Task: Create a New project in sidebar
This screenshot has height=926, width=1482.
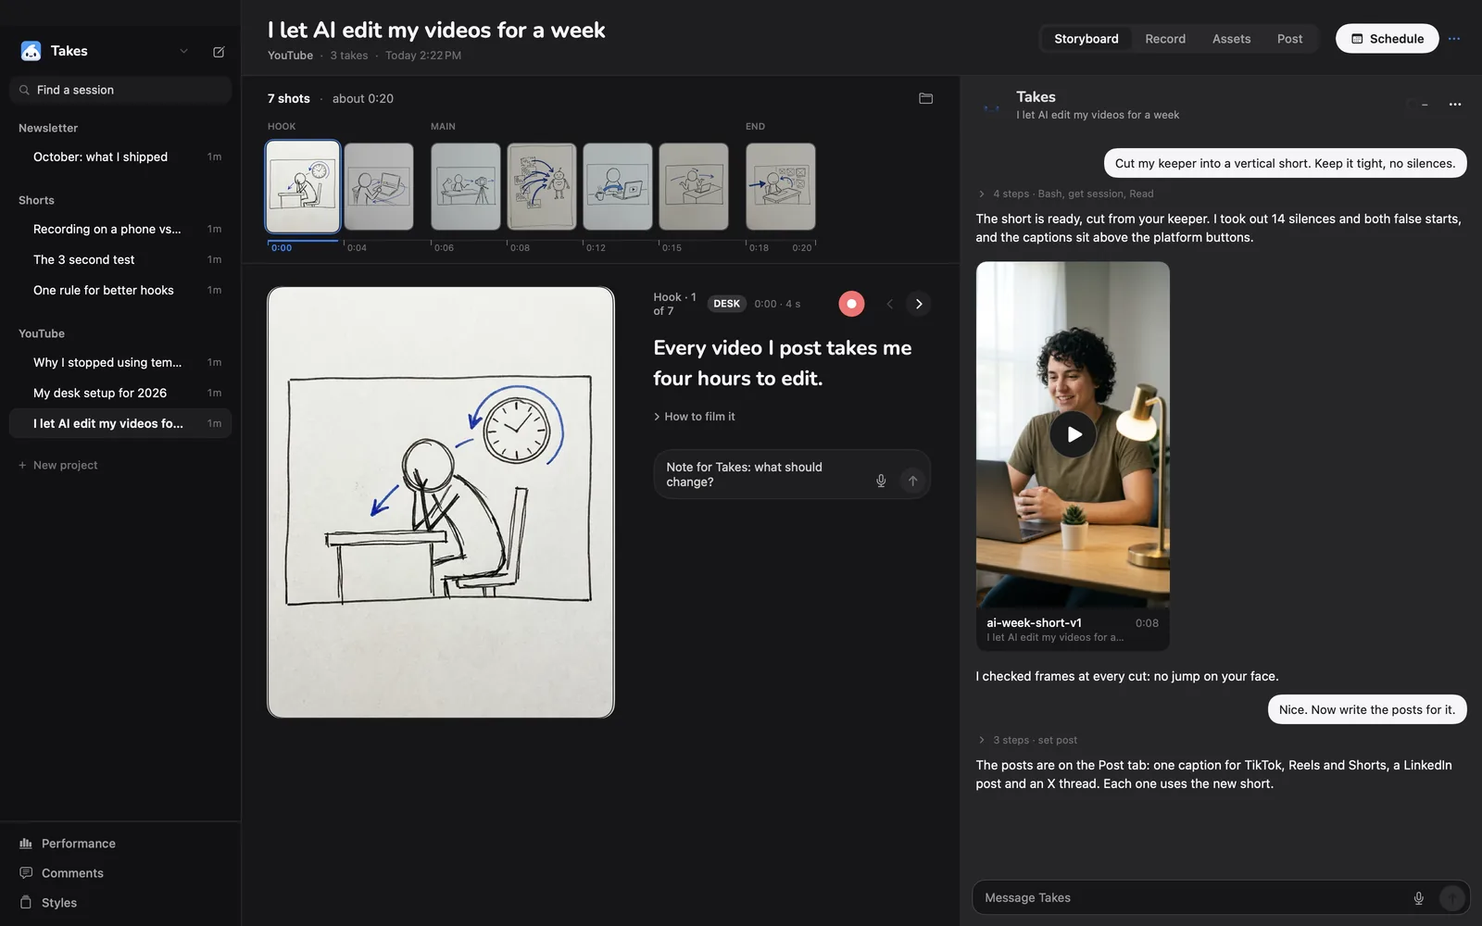Action: point(58,465)
